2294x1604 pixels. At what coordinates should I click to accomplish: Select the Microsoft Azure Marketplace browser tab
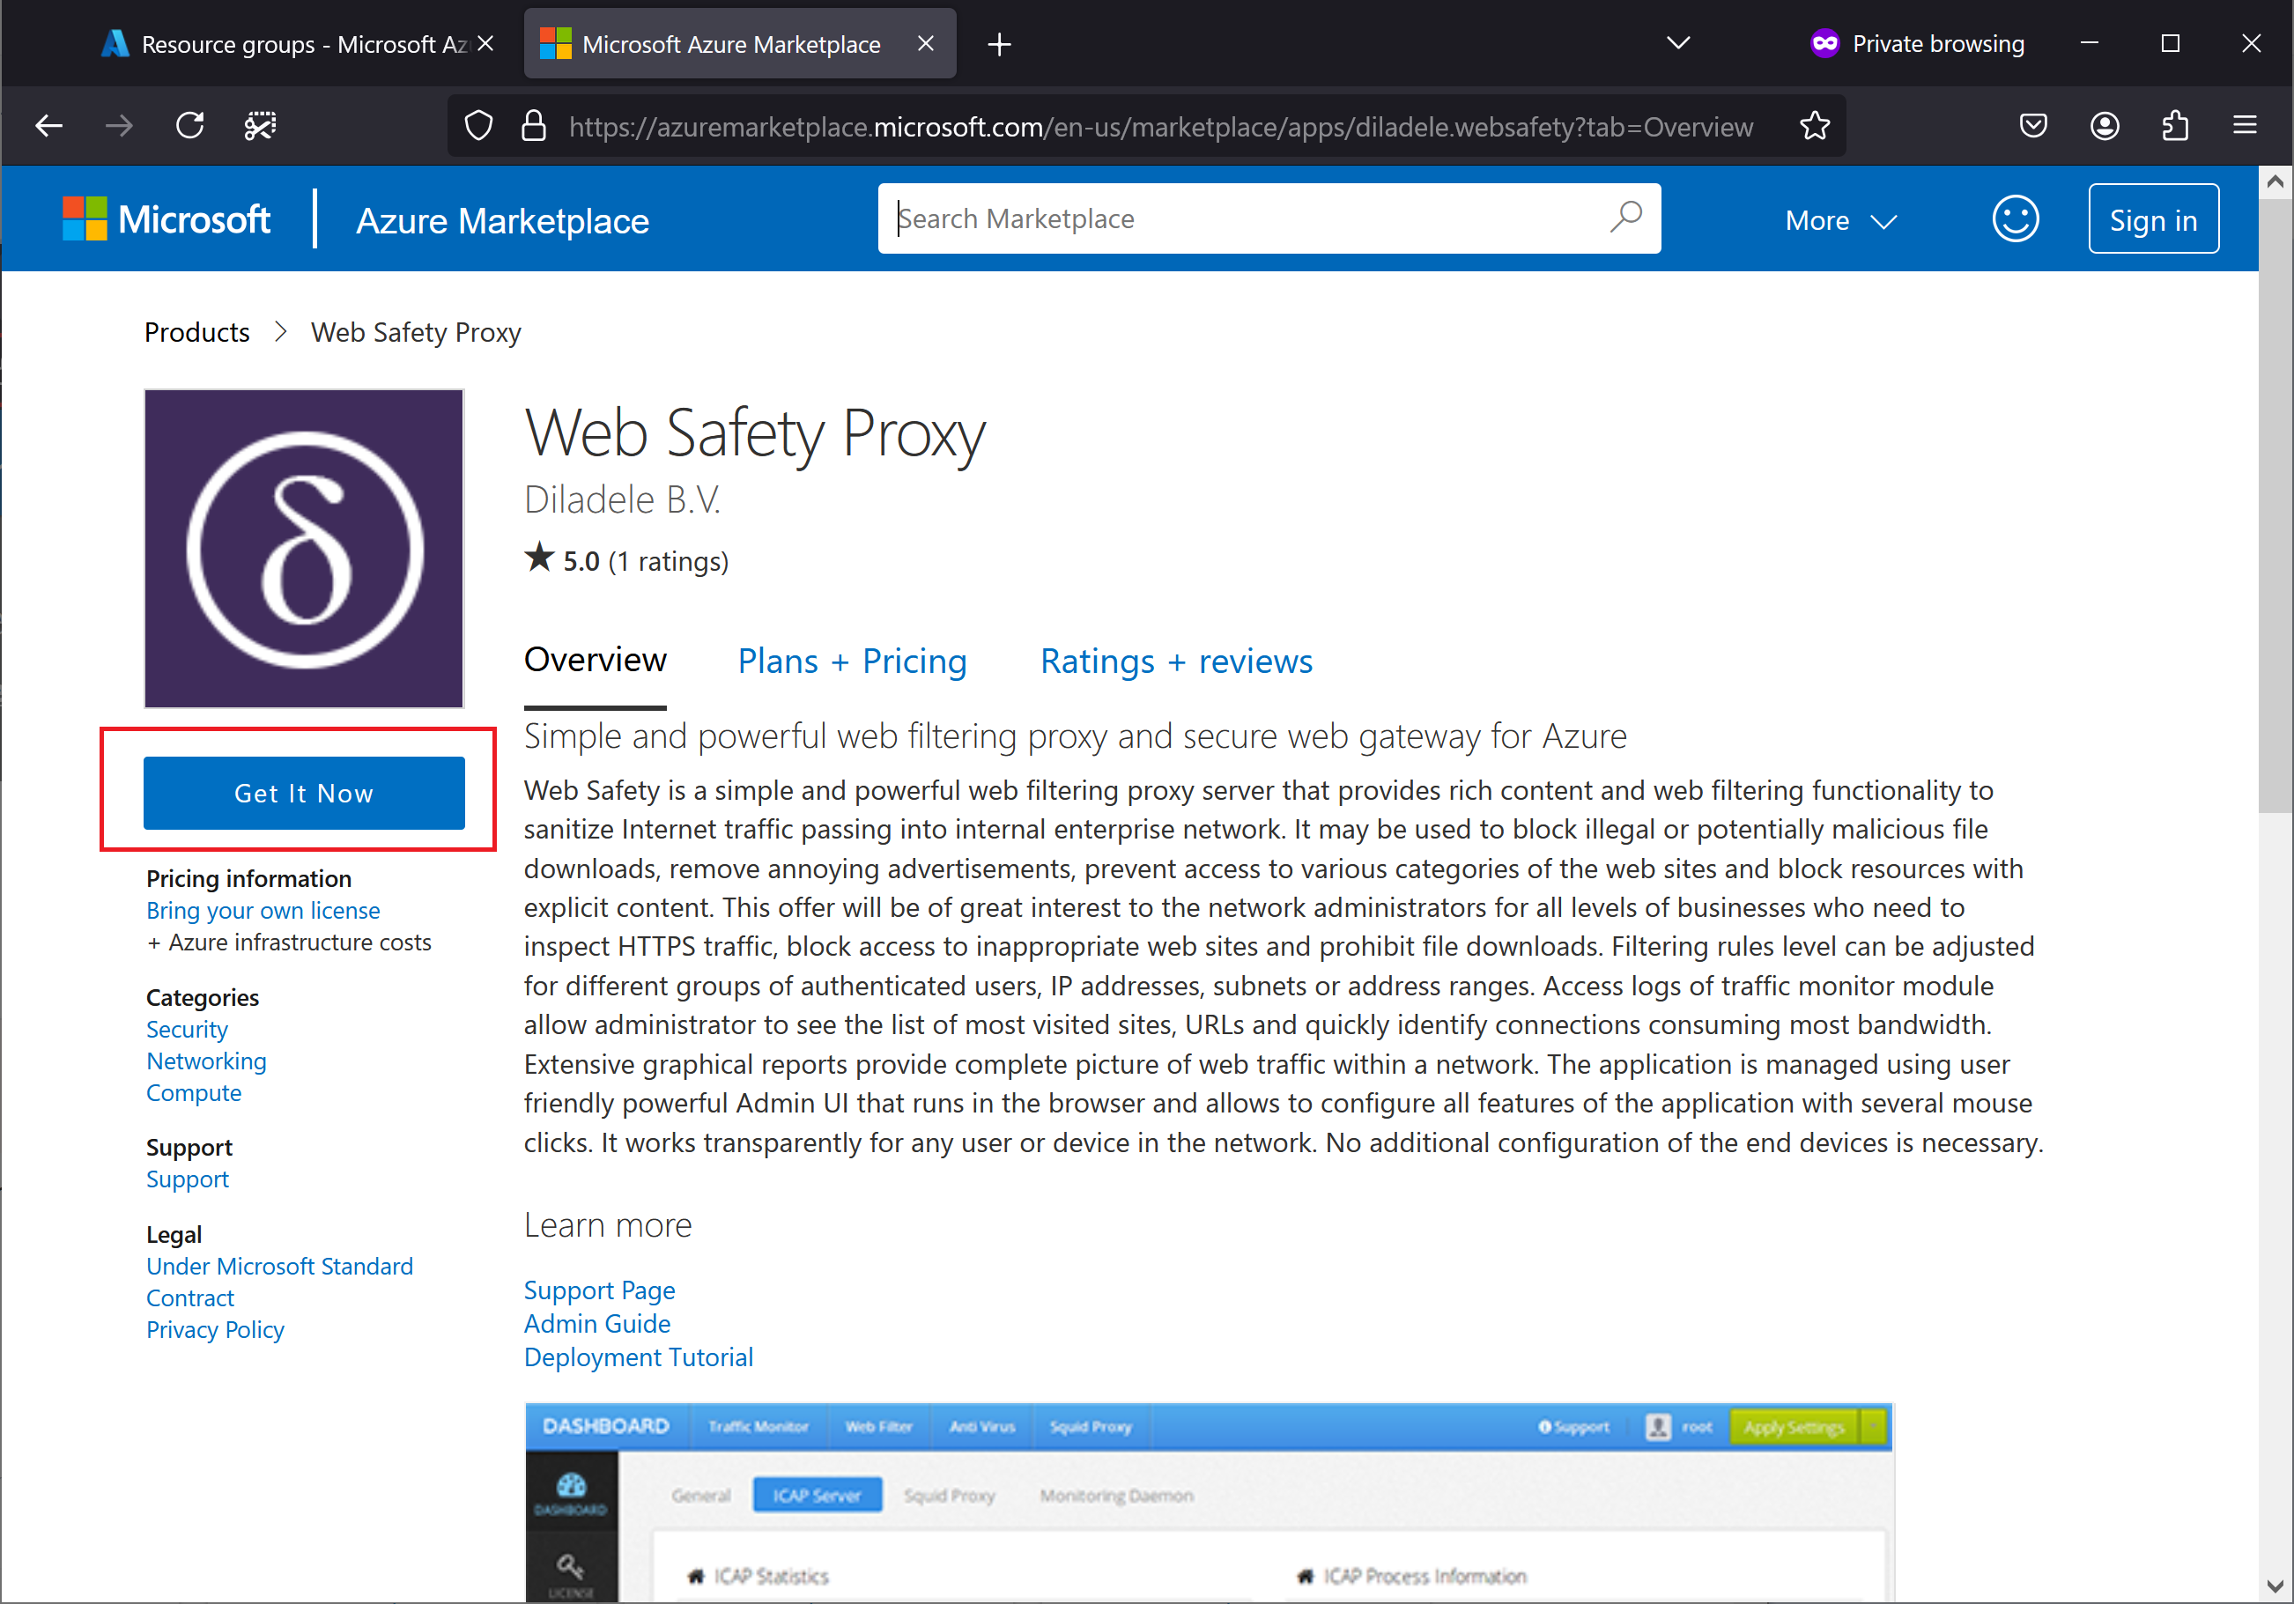point(739,44)
